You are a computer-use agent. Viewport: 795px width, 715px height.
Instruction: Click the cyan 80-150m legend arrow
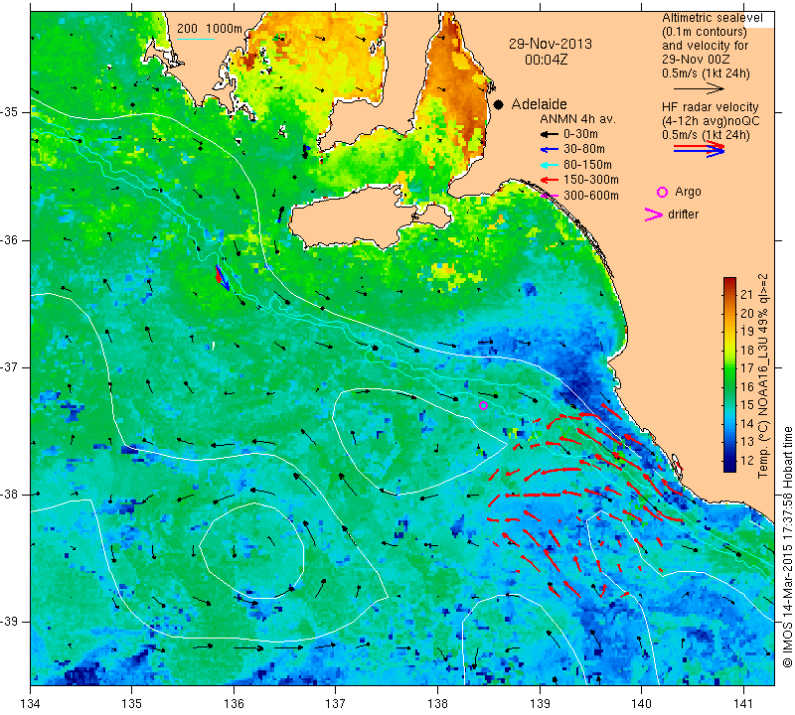(549, 165)
